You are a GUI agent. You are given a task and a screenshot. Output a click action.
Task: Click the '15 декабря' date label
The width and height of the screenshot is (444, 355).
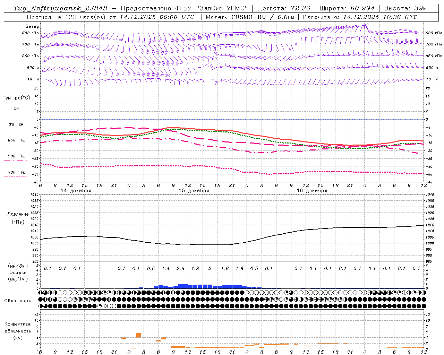click(x=194, y=191)
